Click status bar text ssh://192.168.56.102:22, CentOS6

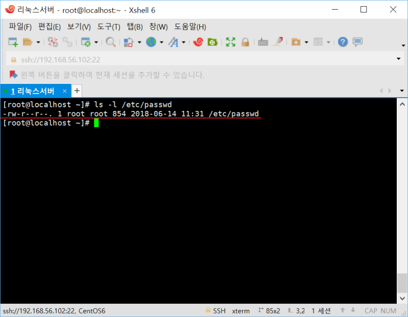click(x=54, y=311)
